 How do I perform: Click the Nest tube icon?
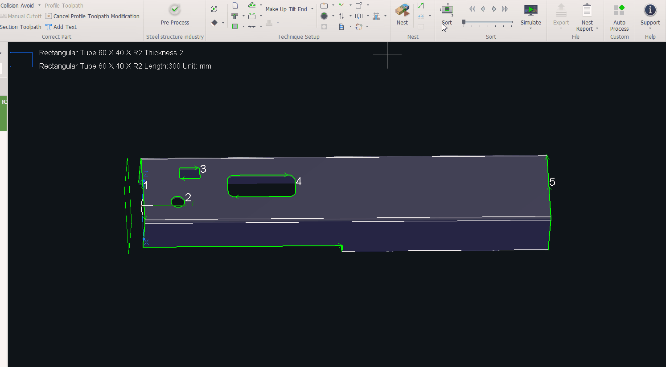click(x=402, y=10)
